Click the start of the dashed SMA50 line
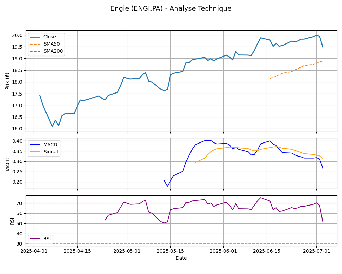The width and height of the screenshot is (342, 274). click(270, 78)
